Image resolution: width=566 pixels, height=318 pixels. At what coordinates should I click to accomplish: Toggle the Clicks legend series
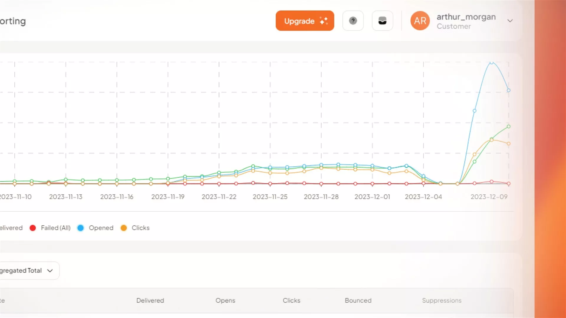click(x=140, y=228)
